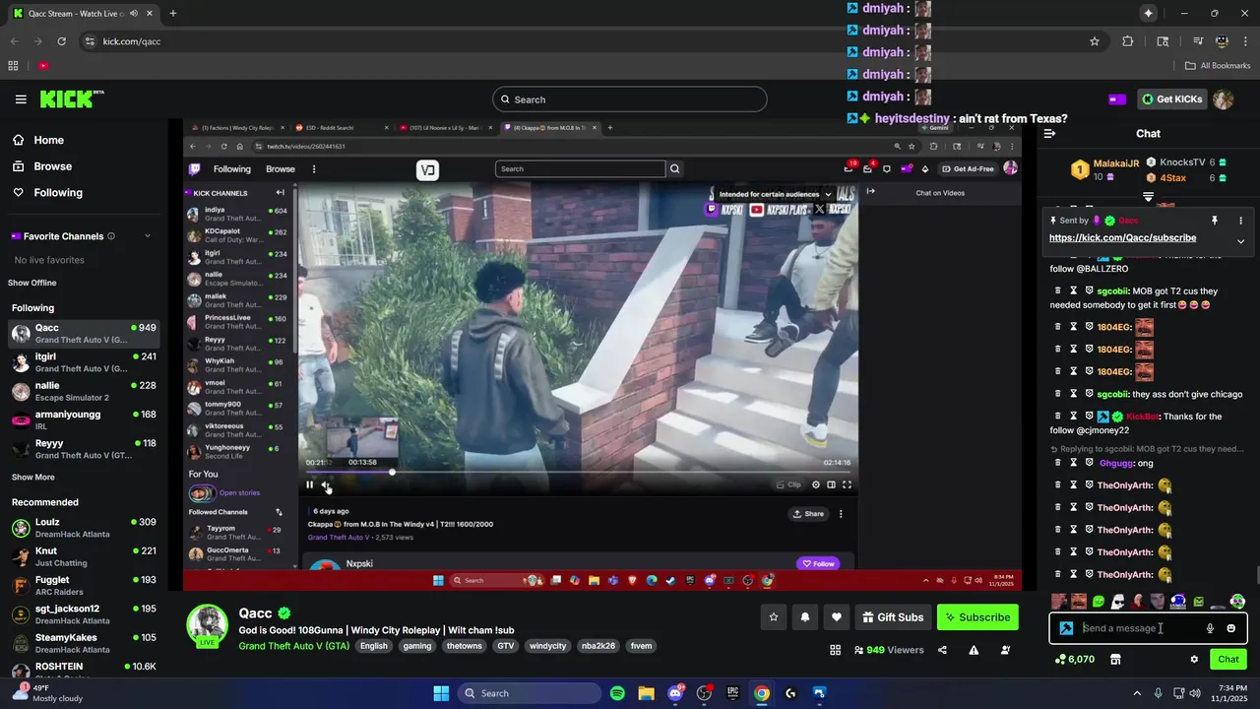Follow Qacc using the heart icon
The width and height of the screenshot is (1260, 709).
837,617
